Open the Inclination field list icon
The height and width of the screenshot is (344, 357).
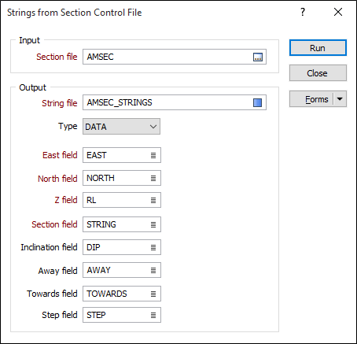click(x=153, y=247)
